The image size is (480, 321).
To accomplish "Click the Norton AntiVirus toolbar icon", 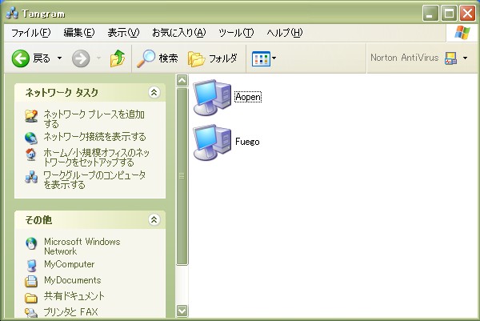I will pos(451,58).
